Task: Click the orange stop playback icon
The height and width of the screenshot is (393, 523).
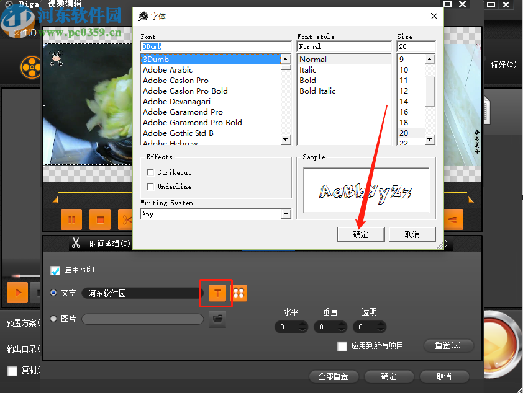Action: [x=98, y=219]
